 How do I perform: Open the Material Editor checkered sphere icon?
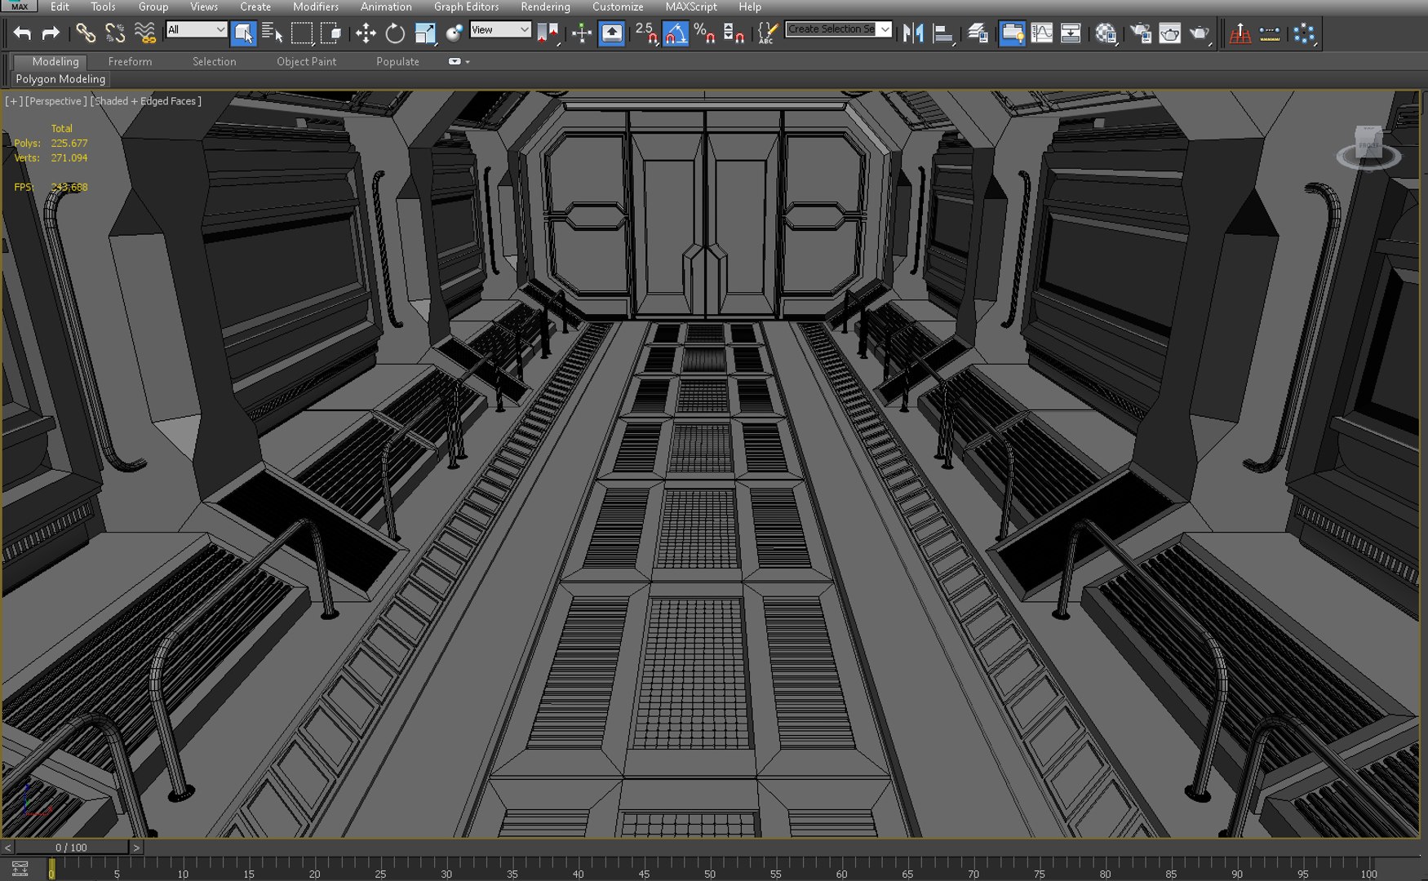[x=1106, y=33]
